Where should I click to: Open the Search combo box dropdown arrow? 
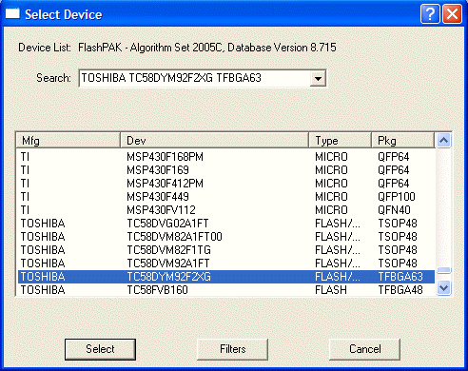pos(318,78)
